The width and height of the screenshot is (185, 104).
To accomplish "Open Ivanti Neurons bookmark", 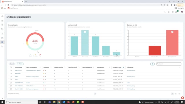I will pos(13,8).
